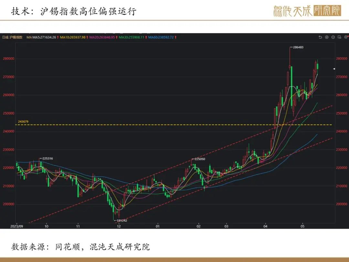The width and height of the screenshot is (349, 262).
Task: Click the 混沌天成研究院 logo
Action: point(307,10)
